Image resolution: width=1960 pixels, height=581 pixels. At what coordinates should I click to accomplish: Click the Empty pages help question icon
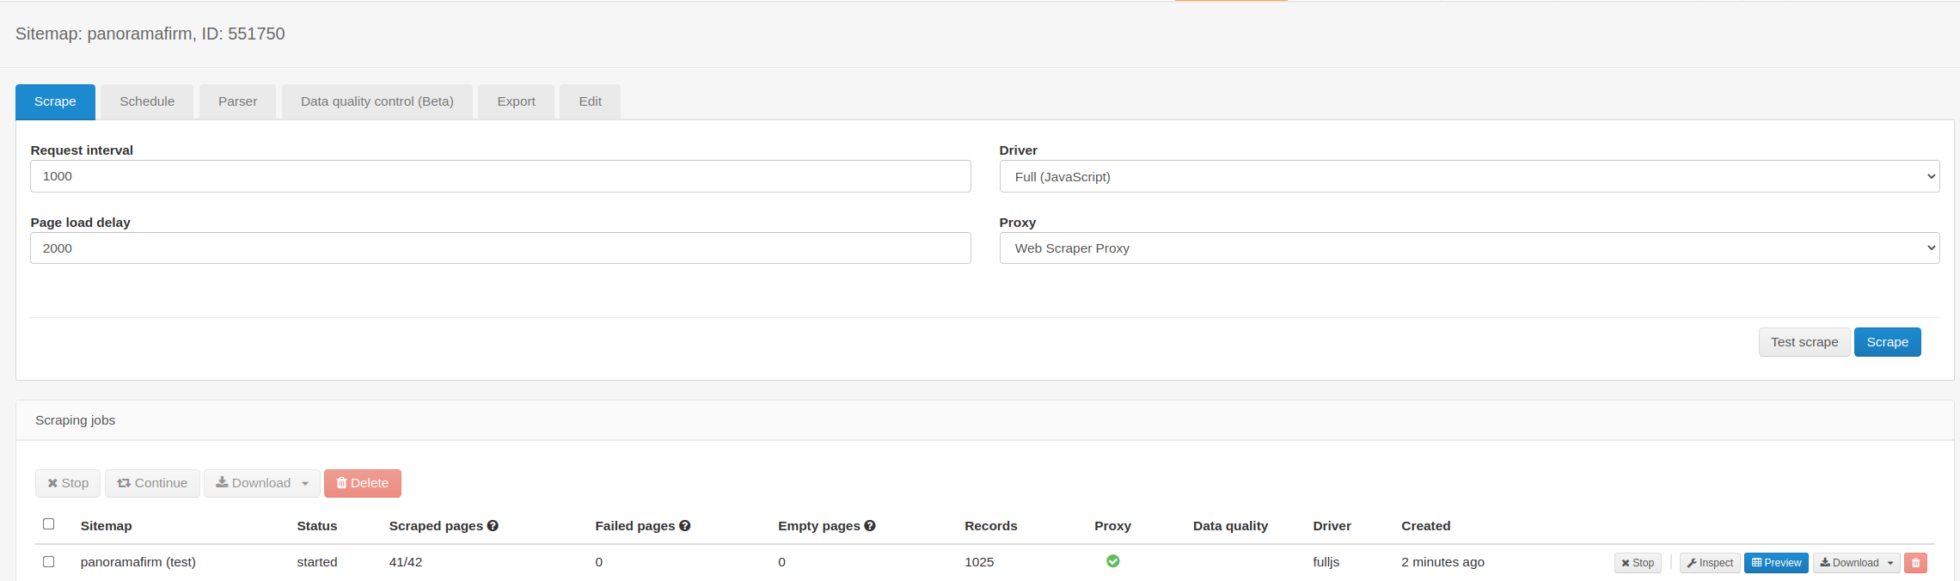tap(870, 526)
